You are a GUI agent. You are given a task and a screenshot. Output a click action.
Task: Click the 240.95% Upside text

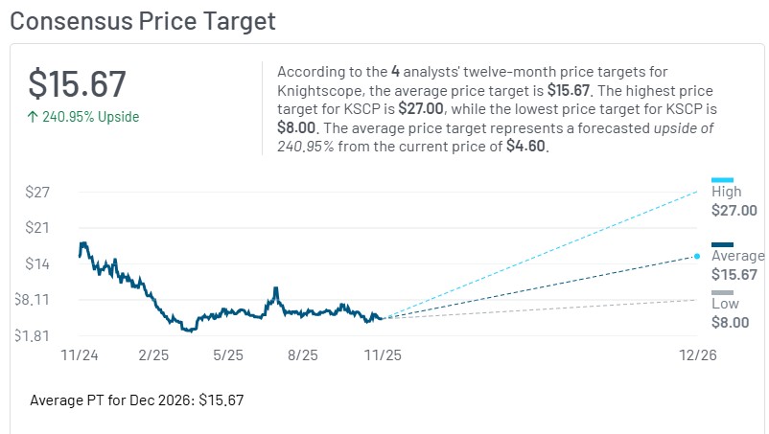tap(90, 117)
